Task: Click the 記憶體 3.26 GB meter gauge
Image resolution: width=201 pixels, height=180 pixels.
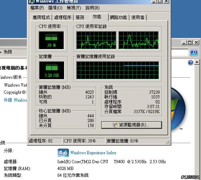Action: point(52,70)
